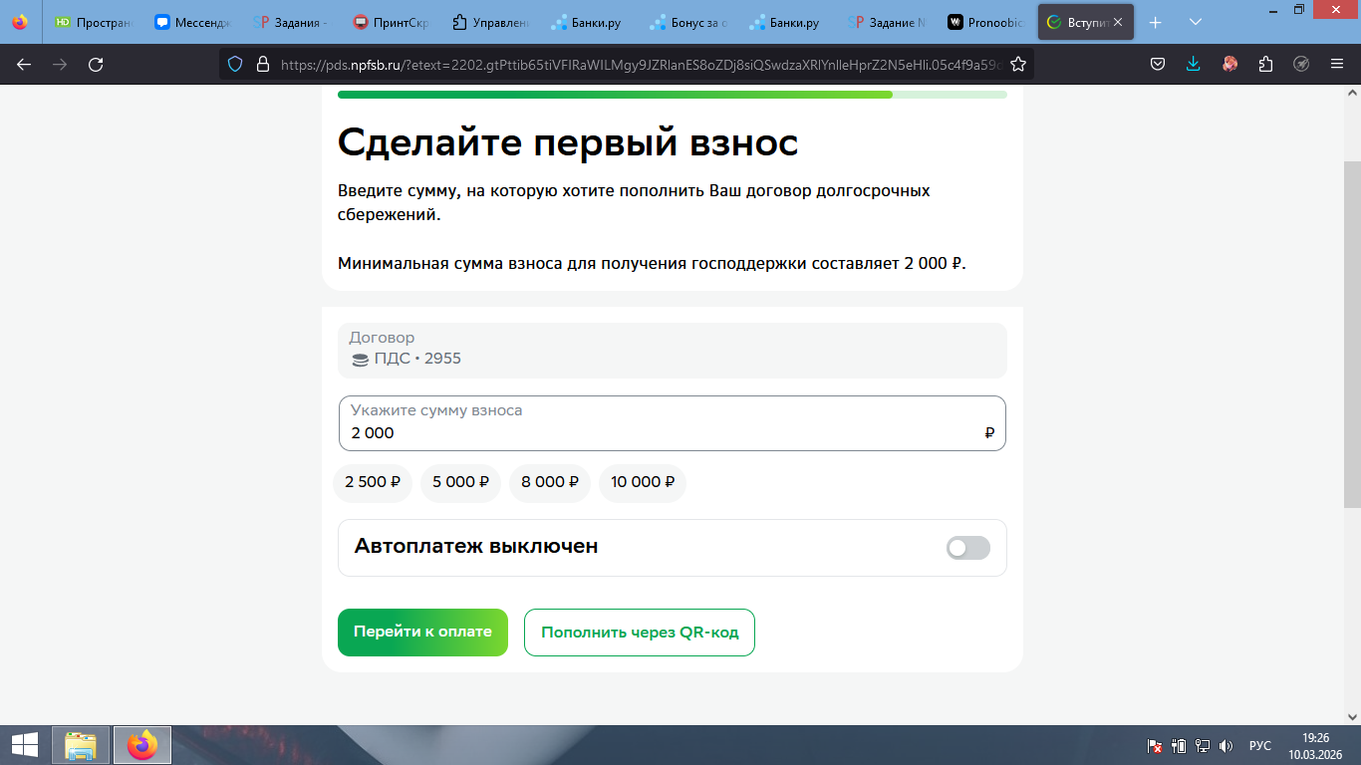This screenshot has height=765, width=1361.
Task: Open the extensions puzzle icon
Action: [1265, 65]
